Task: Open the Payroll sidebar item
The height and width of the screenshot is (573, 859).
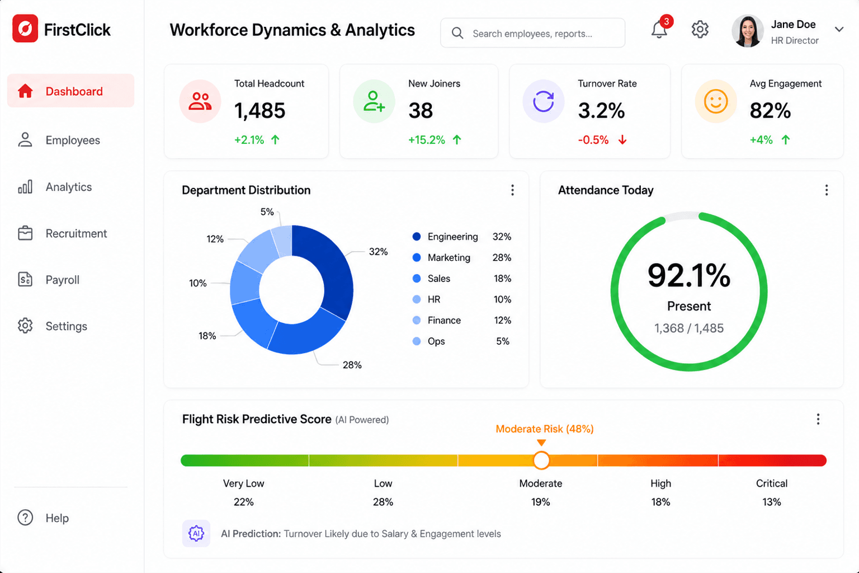Action: (70, 280)
